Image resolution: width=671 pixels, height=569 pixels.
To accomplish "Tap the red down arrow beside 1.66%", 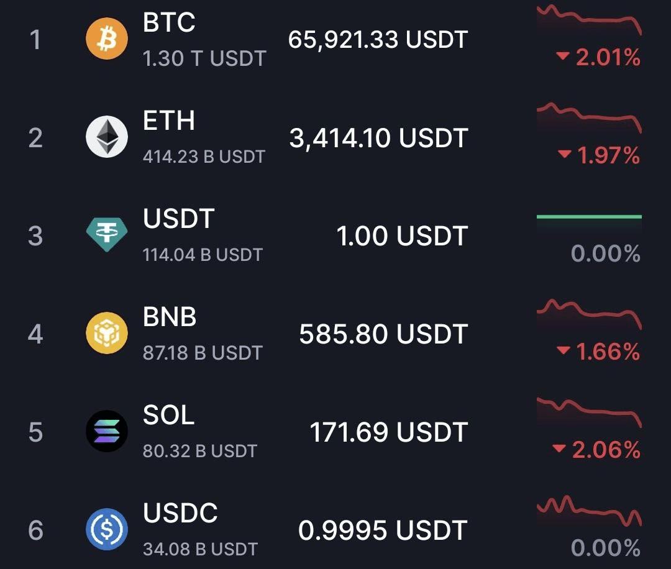I will coord(563,351).
